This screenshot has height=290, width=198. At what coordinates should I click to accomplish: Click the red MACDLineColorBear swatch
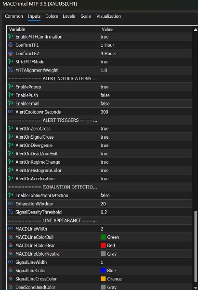click(x=103, y=246)
